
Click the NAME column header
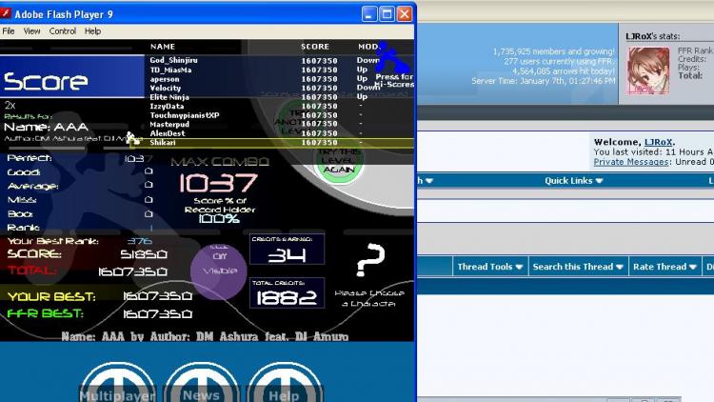pyautogui.click(x=163, y=47)
